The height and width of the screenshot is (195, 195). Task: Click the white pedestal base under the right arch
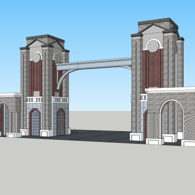[x=155, y=141]
